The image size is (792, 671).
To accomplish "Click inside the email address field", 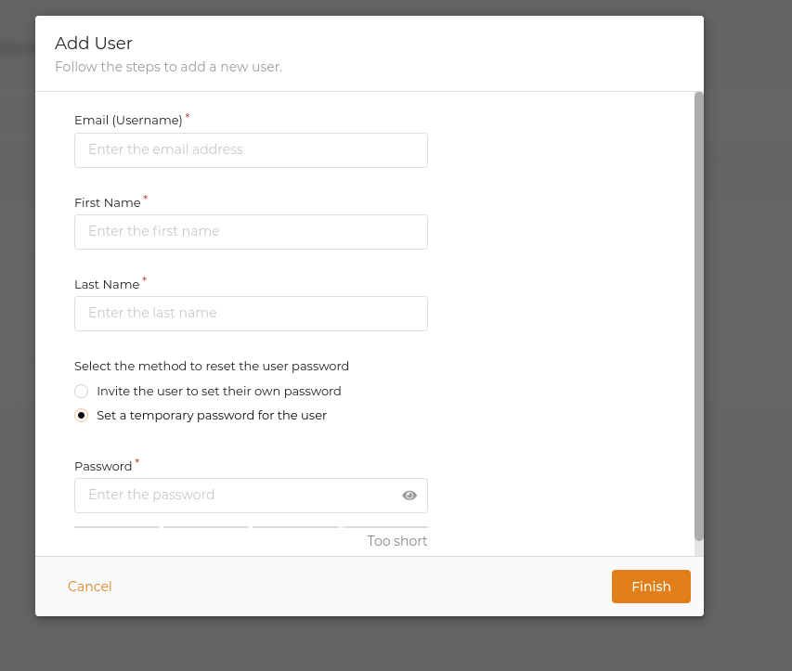I will (251, 149).
